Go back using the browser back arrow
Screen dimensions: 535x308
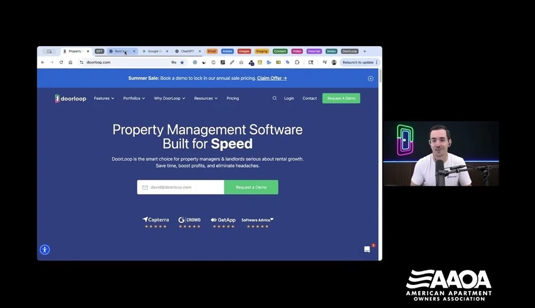[43, 62]
